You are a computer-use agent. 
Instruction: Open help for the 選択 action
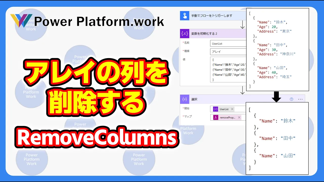(291, 99)
